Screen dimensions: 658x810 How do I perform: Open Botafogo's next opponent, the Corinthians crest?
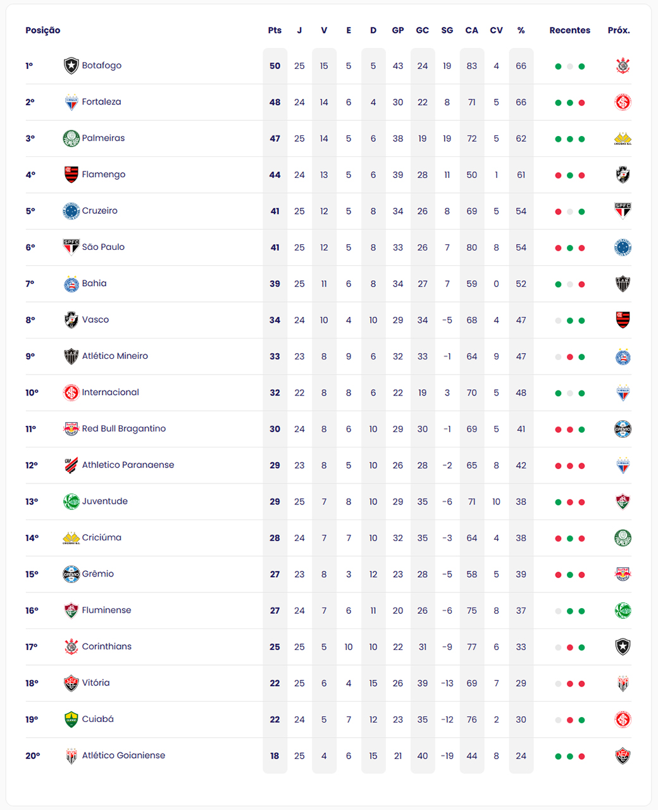tap(623, 66)
